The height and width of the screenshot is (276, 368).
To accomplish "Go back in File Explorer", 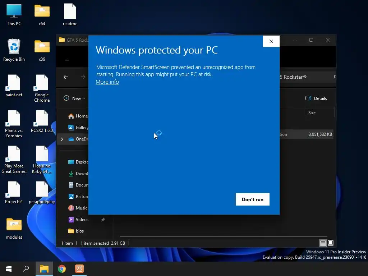I will click(x=66, y=77).
